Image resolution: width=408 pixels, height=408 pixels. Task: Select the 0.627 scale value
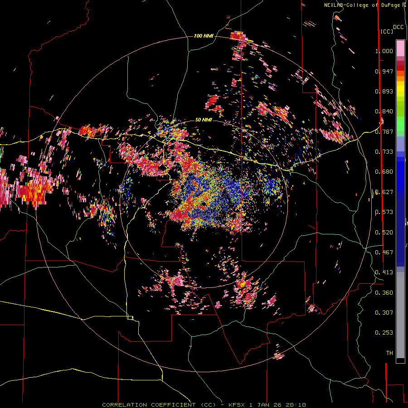point(384,192)
